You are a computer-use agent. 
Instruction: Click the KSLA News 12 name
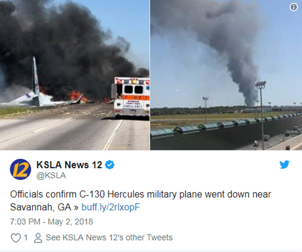(x=69, y=165)
